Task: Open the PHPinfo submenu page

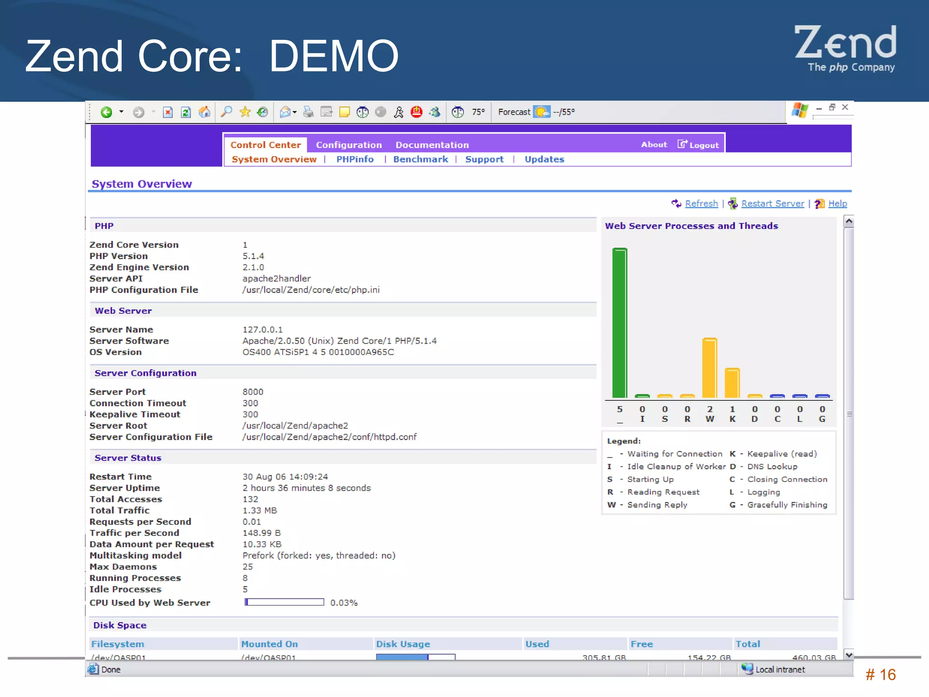Action: tap(355, 159)
